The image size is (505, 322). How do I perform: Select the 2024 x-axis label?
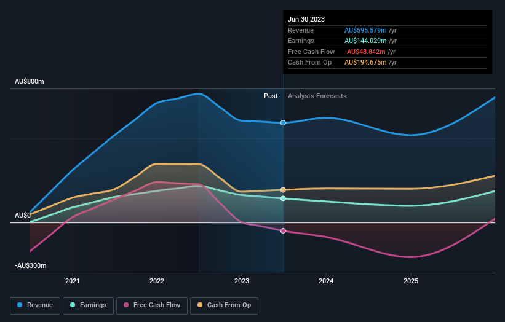(326, 281)
